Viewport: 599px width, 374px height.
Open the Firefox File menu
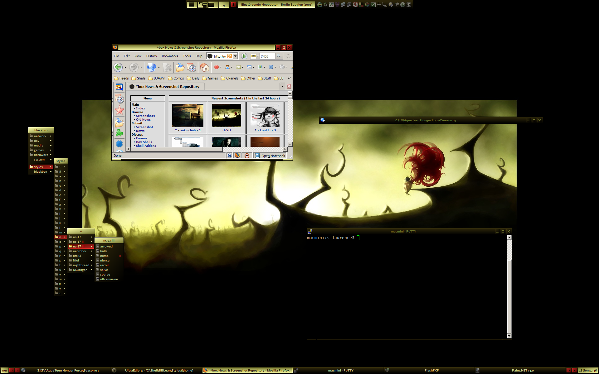[x=116, y=56]
